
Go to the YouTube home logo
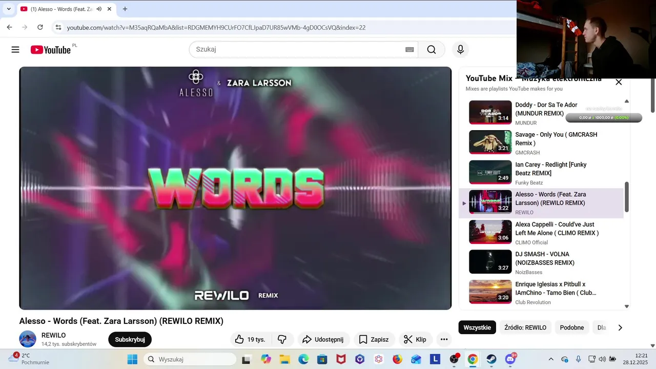pos(50,50)
